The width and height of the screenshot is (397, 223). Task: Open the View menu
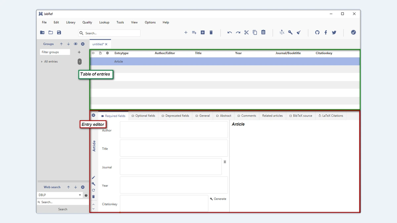pos(134,22)
